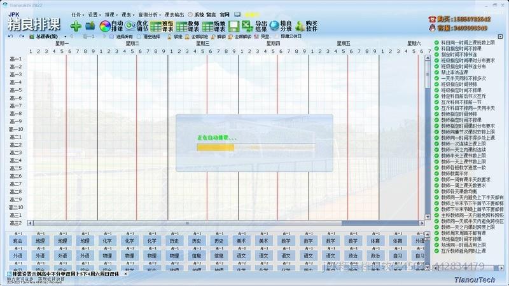Select the 高一1 row header
The height and width of the screenshot is (286, 509).
(x=15, y=58)
